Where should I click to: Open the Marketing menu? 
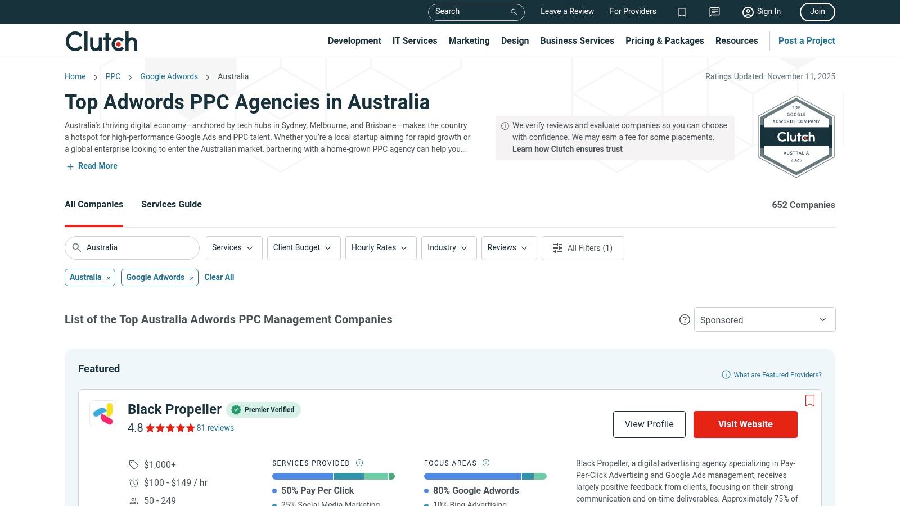pyautogui.click(x=469, y=40)
